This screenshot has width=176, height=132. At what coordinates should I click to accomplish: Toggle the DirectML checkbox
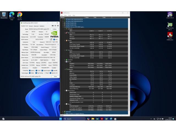[x=52, y=71]
